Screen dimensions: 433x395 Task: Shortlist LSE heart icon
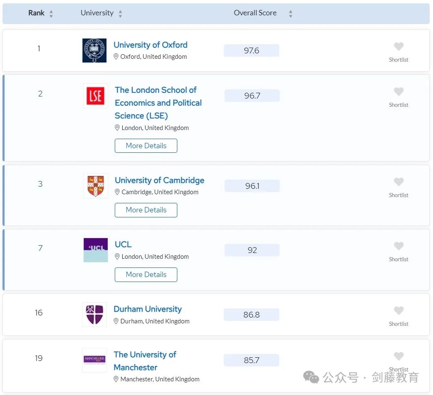(399, 92)
